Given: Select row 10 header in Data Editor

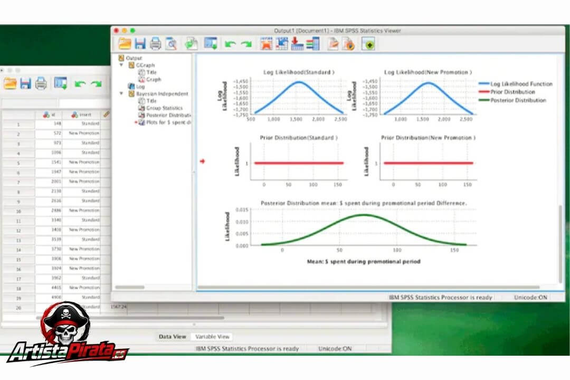Looking at the screenshot, I should coord(18,211).
